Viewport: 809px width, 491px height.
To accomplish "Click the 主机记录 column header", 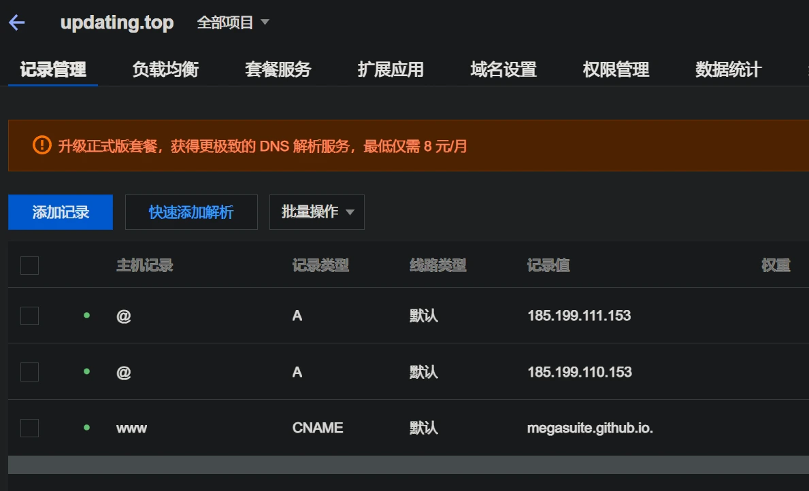I will (144, 265).
